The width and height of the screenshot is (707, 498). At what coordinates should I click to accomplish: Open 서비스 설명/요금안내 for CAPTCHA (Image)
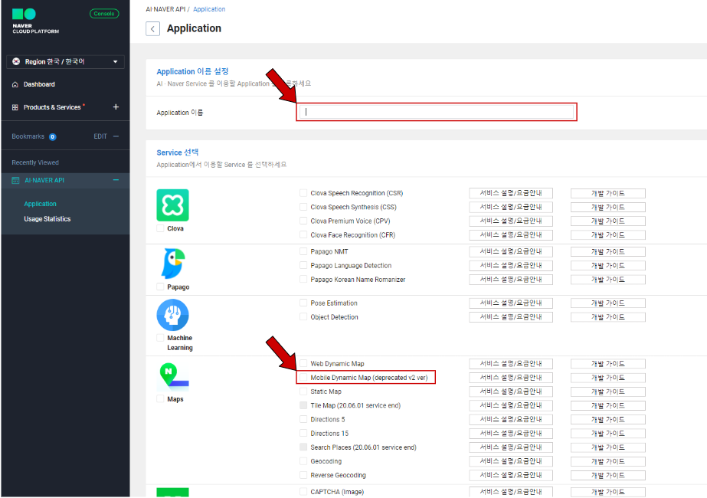(511, 492)
